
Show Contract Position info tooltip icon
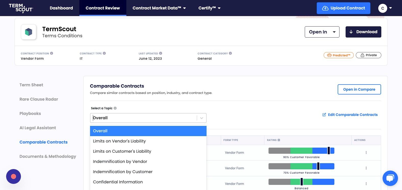click(52, 53)
